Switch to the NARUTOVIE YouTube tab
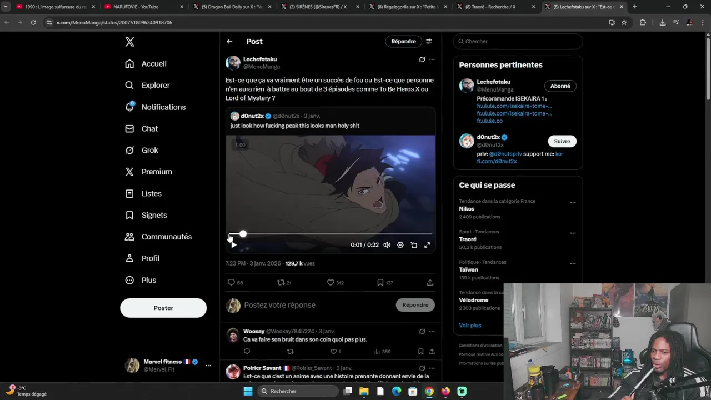This screenshot has width=711, height=400. [x=143, y=7]
